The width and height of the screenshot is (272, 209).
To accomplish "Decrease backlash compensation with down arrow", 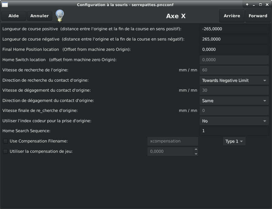I will tap(196, 154).
